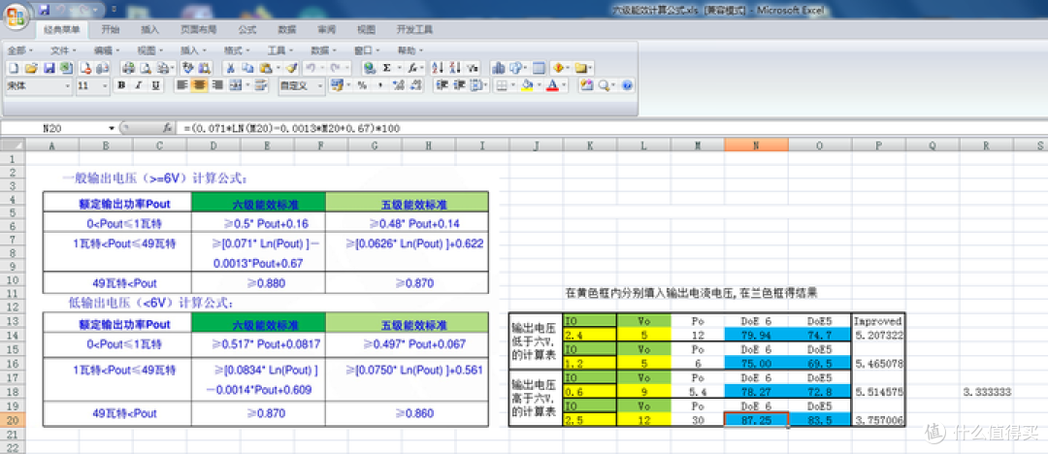This screenshot has width=1048, height=454.
Task: Select the column N header
Action: 756,146
